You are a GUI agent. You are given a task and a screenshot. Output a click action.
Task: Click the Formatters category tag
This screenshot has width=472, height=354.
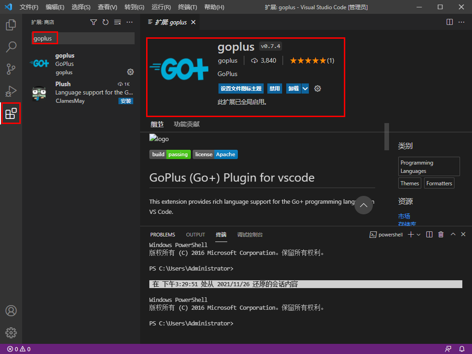click(439, 183)
